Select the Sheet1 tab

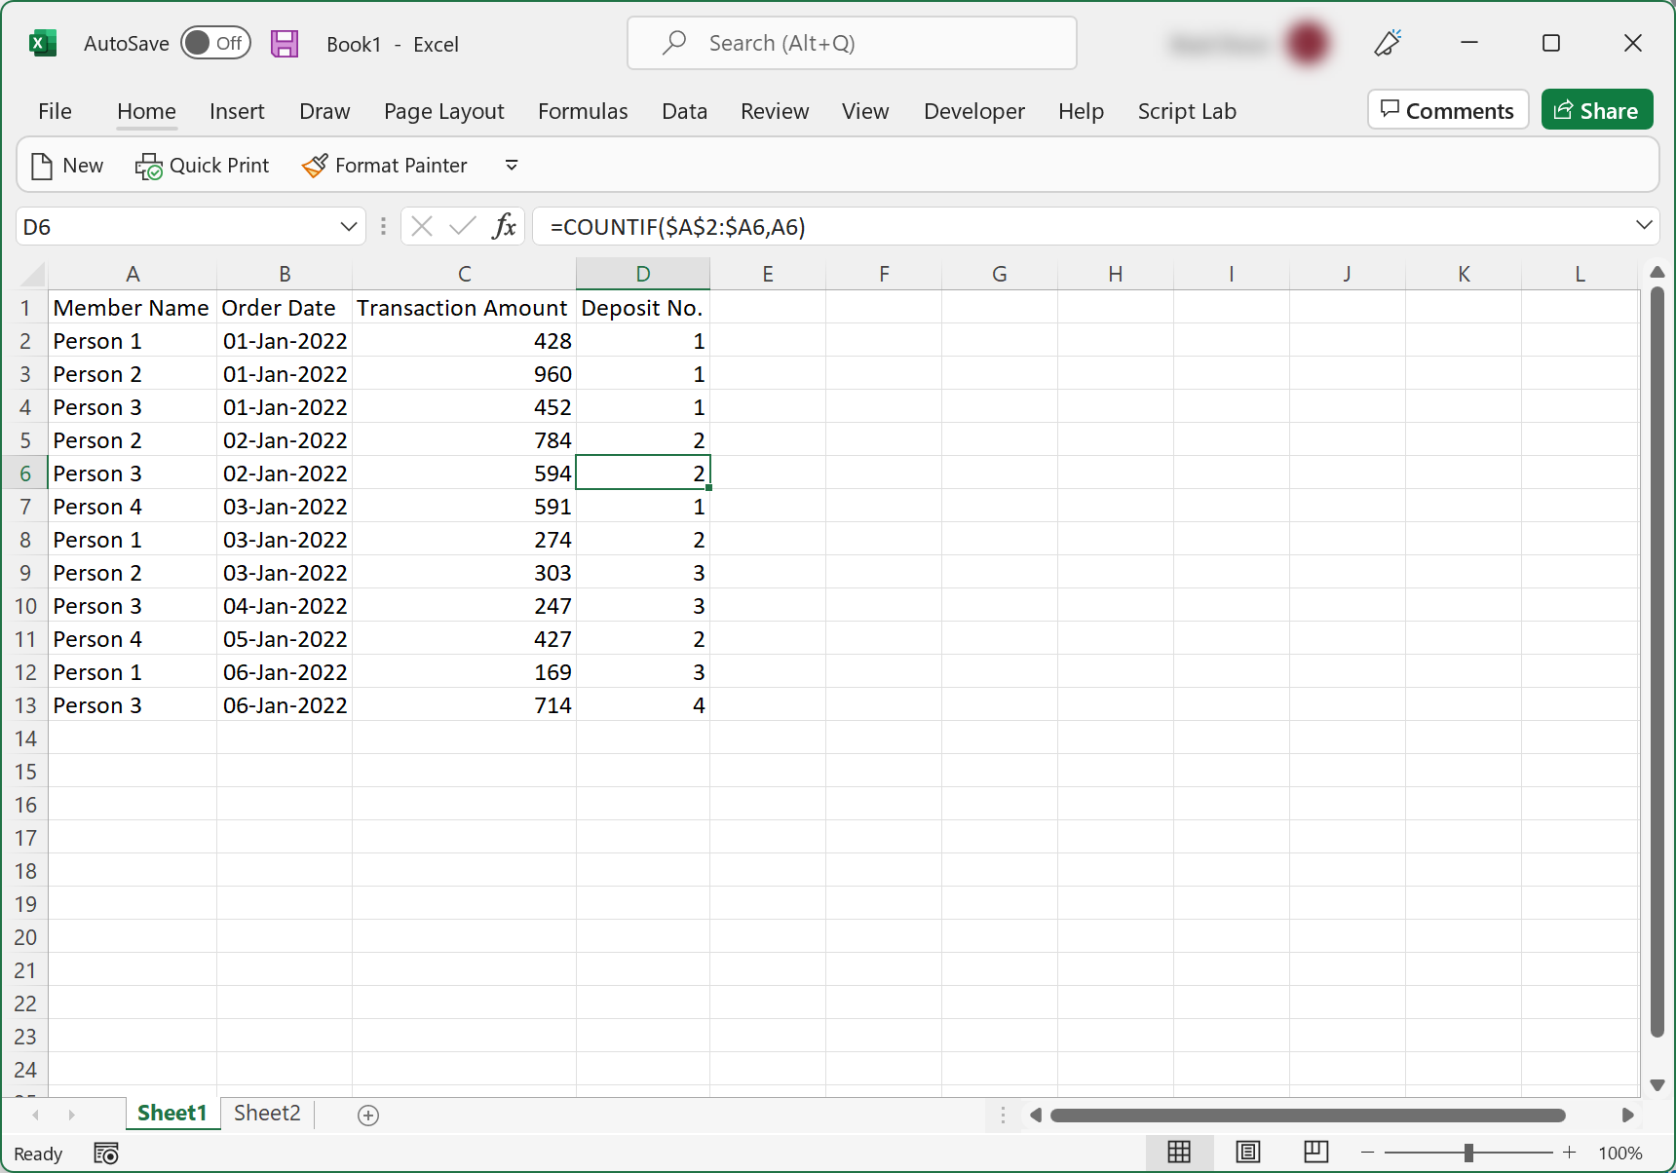[172, 1114]
